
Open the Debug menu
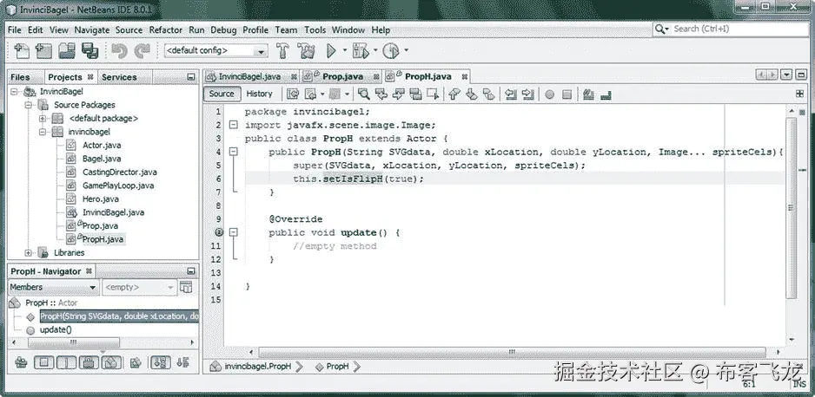pos(223,30)
